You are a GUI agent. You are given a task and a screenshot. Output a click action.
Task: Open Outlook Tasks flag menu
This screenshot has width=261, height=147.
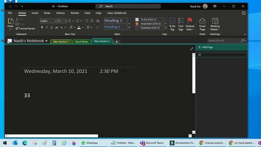[x=190, y=24]
